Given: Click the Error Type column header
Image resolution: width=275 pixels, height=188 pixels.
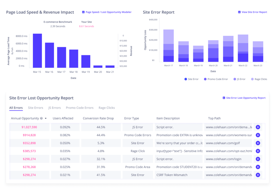Looking at the screenshot, I should pyautogui.click(x=131, y=118).
